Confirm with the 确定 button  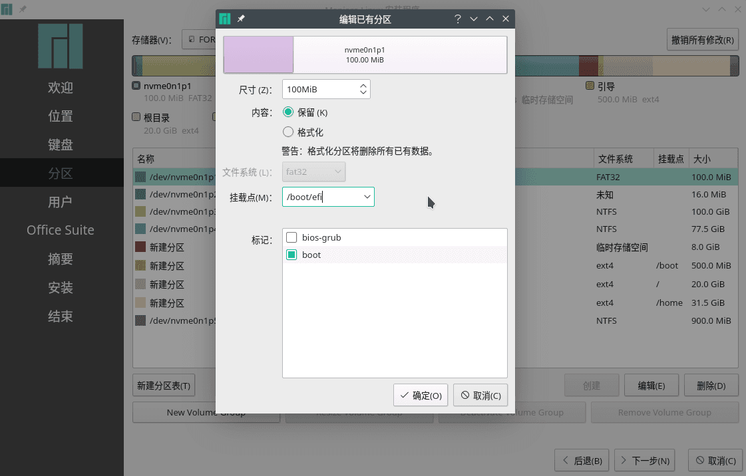(421, 396)
